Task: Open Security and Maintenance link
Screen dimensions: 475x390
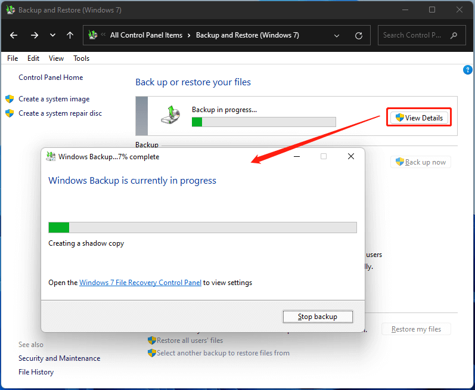Action: (x=59, y=358)
